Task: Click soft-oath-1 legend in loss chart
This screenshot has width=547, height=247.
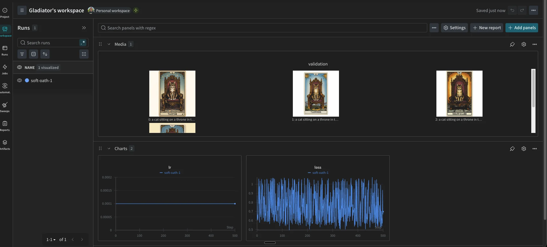Action: point(318,173)
